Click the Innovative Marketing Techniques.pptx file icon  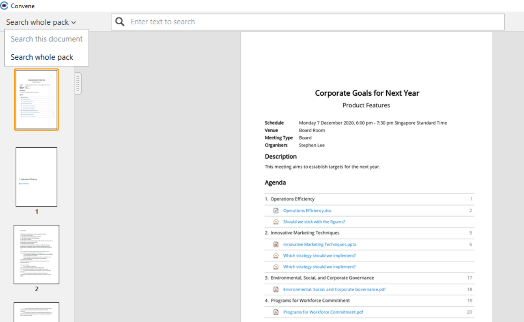(276, 244)
